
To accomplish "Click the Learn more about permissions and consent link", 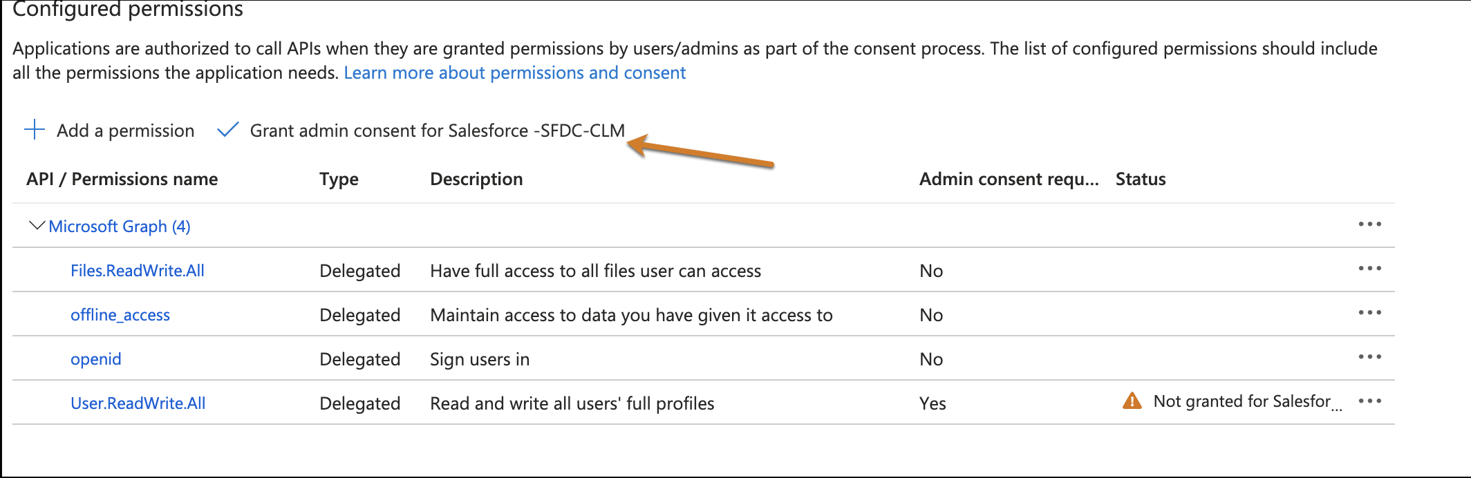I will [x=514, y=72].
